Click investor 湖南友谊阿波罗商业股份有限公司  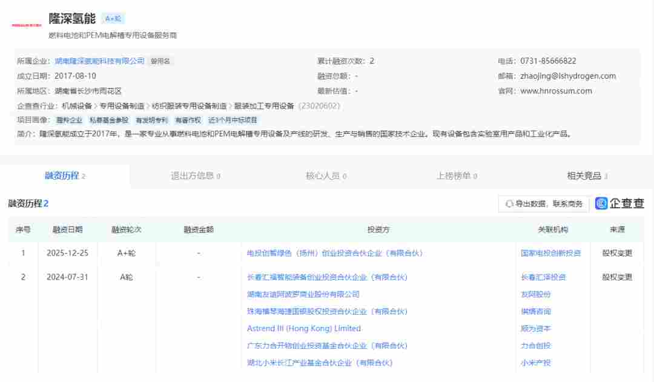pos(304,294)
